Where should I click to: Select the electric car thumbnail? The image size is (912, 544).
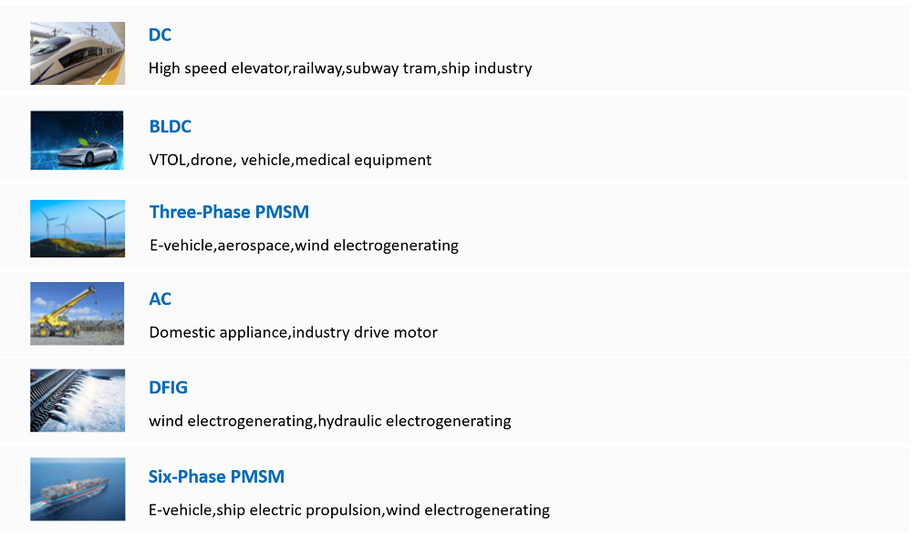(77, 141)
